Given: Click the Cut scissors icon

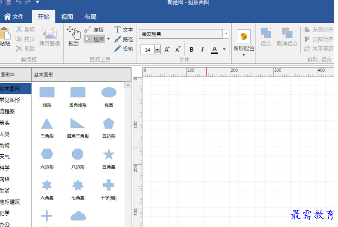Looking at the screenshot, I should 19,29.
